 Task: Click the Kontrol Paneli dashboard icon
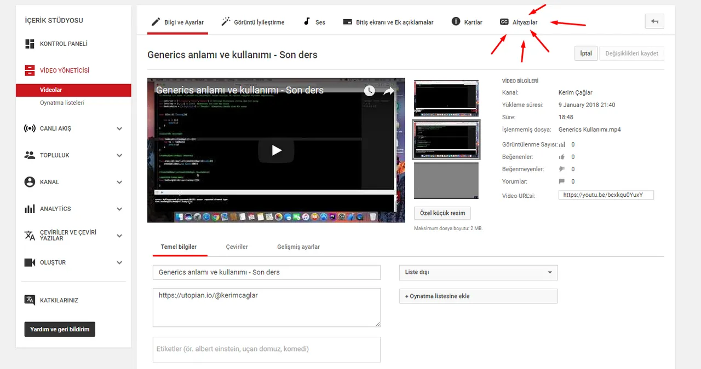30,44
